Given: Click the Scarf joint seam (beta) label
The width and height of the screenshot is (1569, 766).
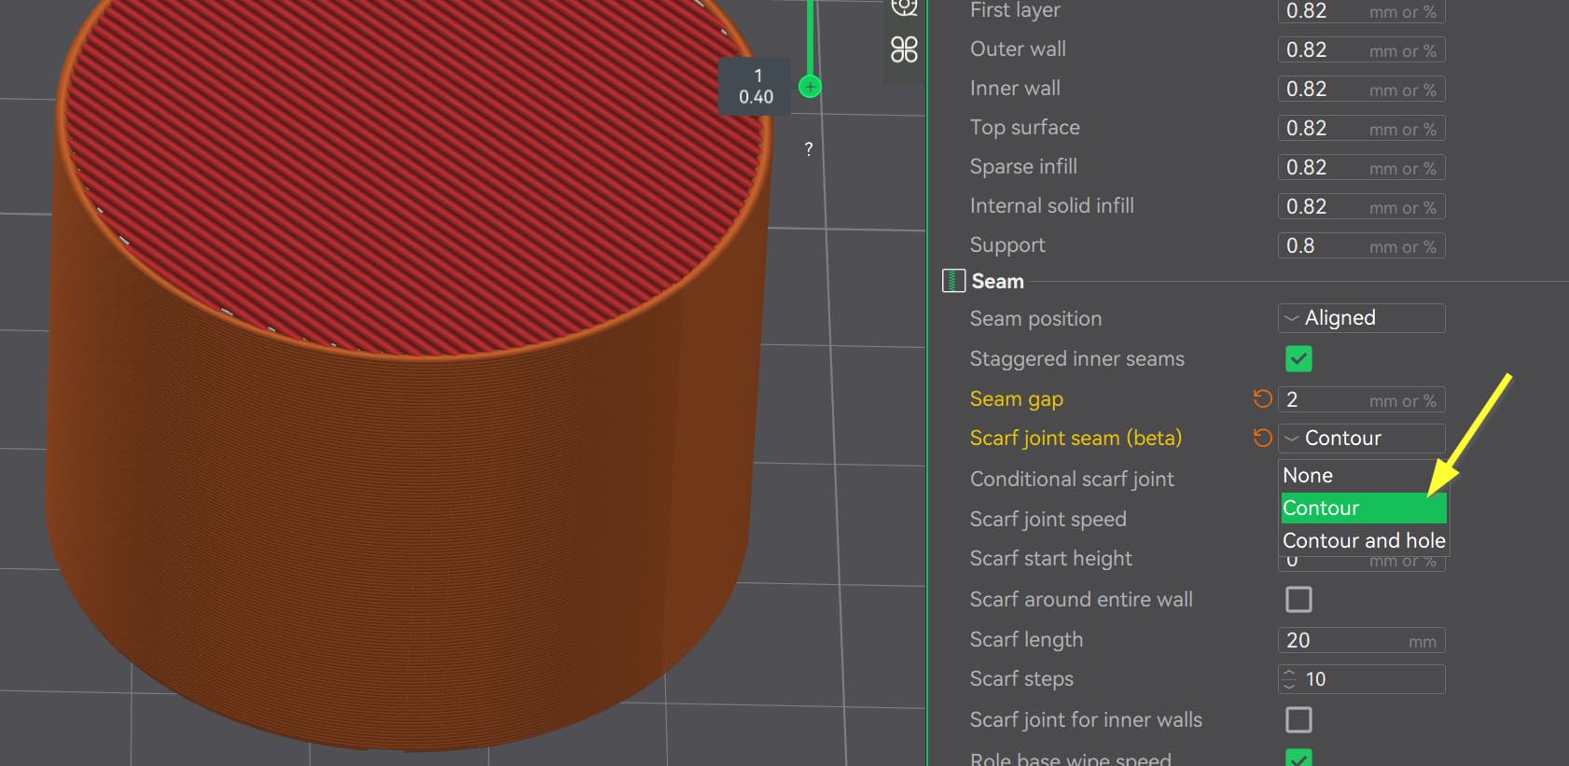Looking at the screenshot, I should coord(1076,439).
